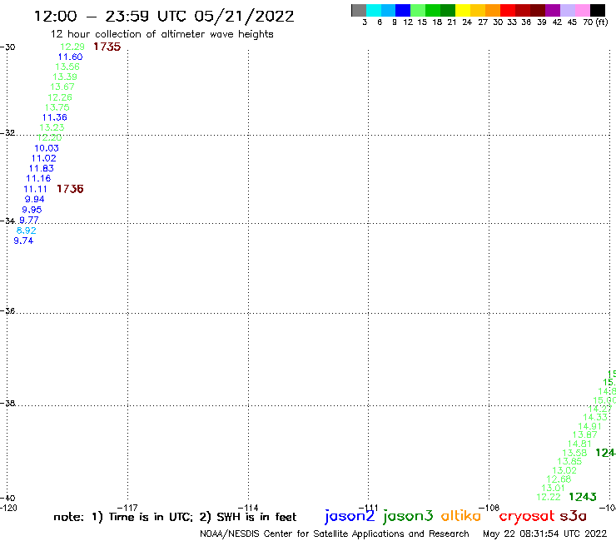Select the 13.39 wave height value
Screen dimensions: 616x541
click(x=65, y=77)
